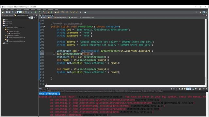
Task: Click the Next Annotation white arrow icon
Action: tap(80, 12)
